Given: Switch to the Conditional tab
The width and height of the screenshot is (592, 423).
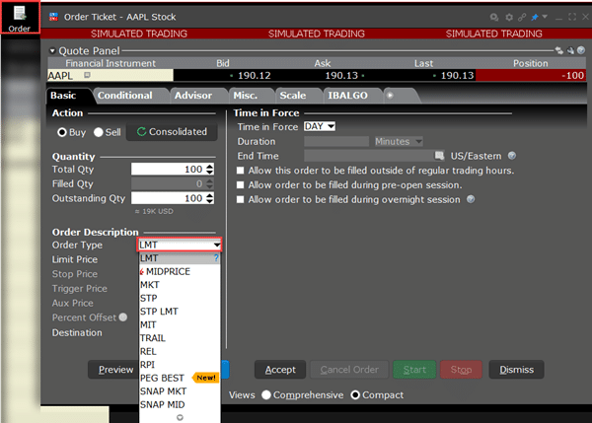Looking at the screenshot, I should pos(124,96).
